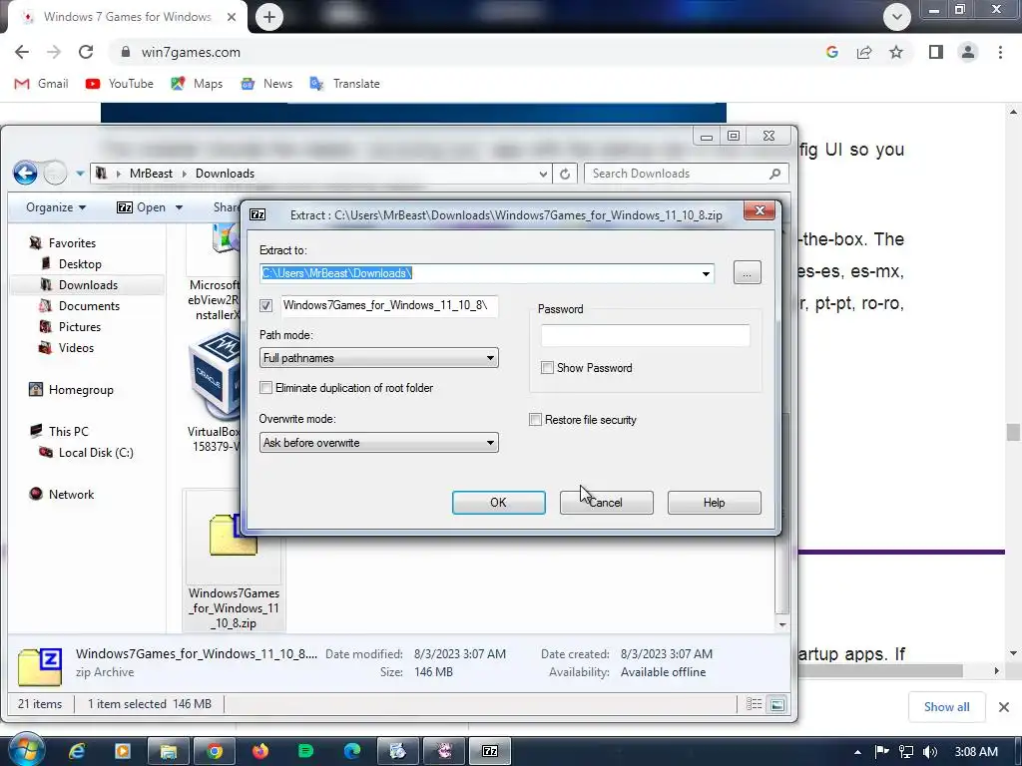
Task: Expand the Explorer address bar history dropdown
Action: tap(542, 174)
